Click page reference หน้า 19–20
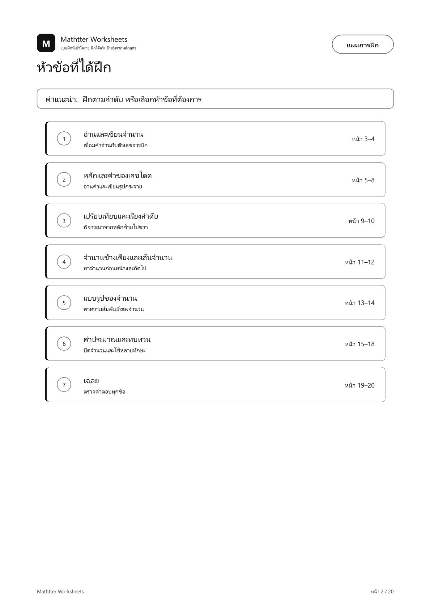 [359, 385]
